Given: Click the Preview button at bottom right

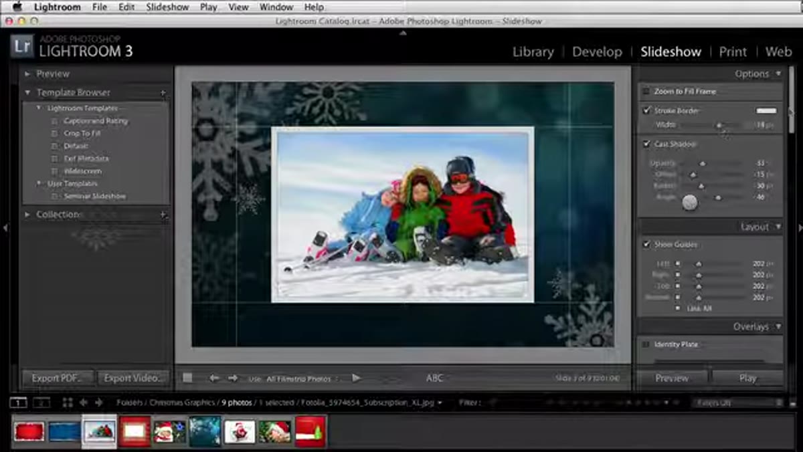Looking at the screenshot, I should [672, 378].
